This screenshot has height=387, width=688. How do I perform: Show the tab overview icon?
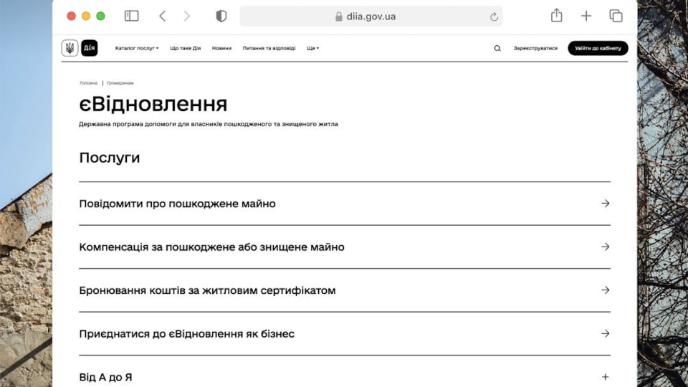[616, 16]
